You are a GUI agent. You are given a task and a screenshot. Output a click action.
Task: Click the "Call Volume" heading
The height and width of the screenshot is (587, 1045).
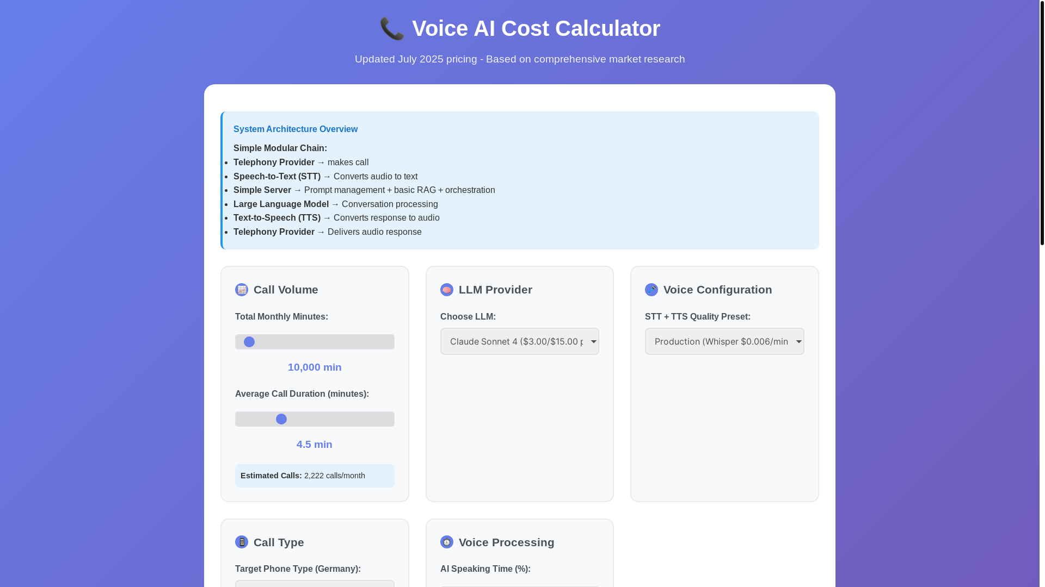pos(286,290)
